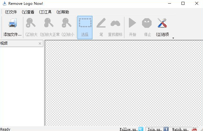
Task: Activate the Select (选择) marquee tool
Action: (x=85, y=27)
